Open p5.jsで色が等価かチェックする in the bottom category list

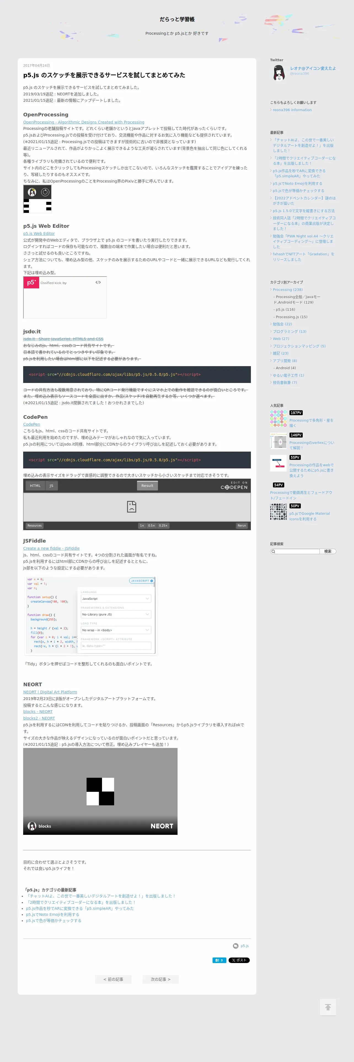[53, 921]
